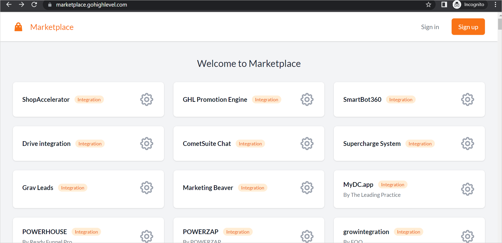Click the CometSuite Chat gear icon
Screen dimensions: 502x243
307,144
